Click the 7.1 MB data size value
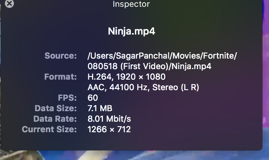This screenshot has width=269, height=160. pyautogui.click(x=100, y=109)
